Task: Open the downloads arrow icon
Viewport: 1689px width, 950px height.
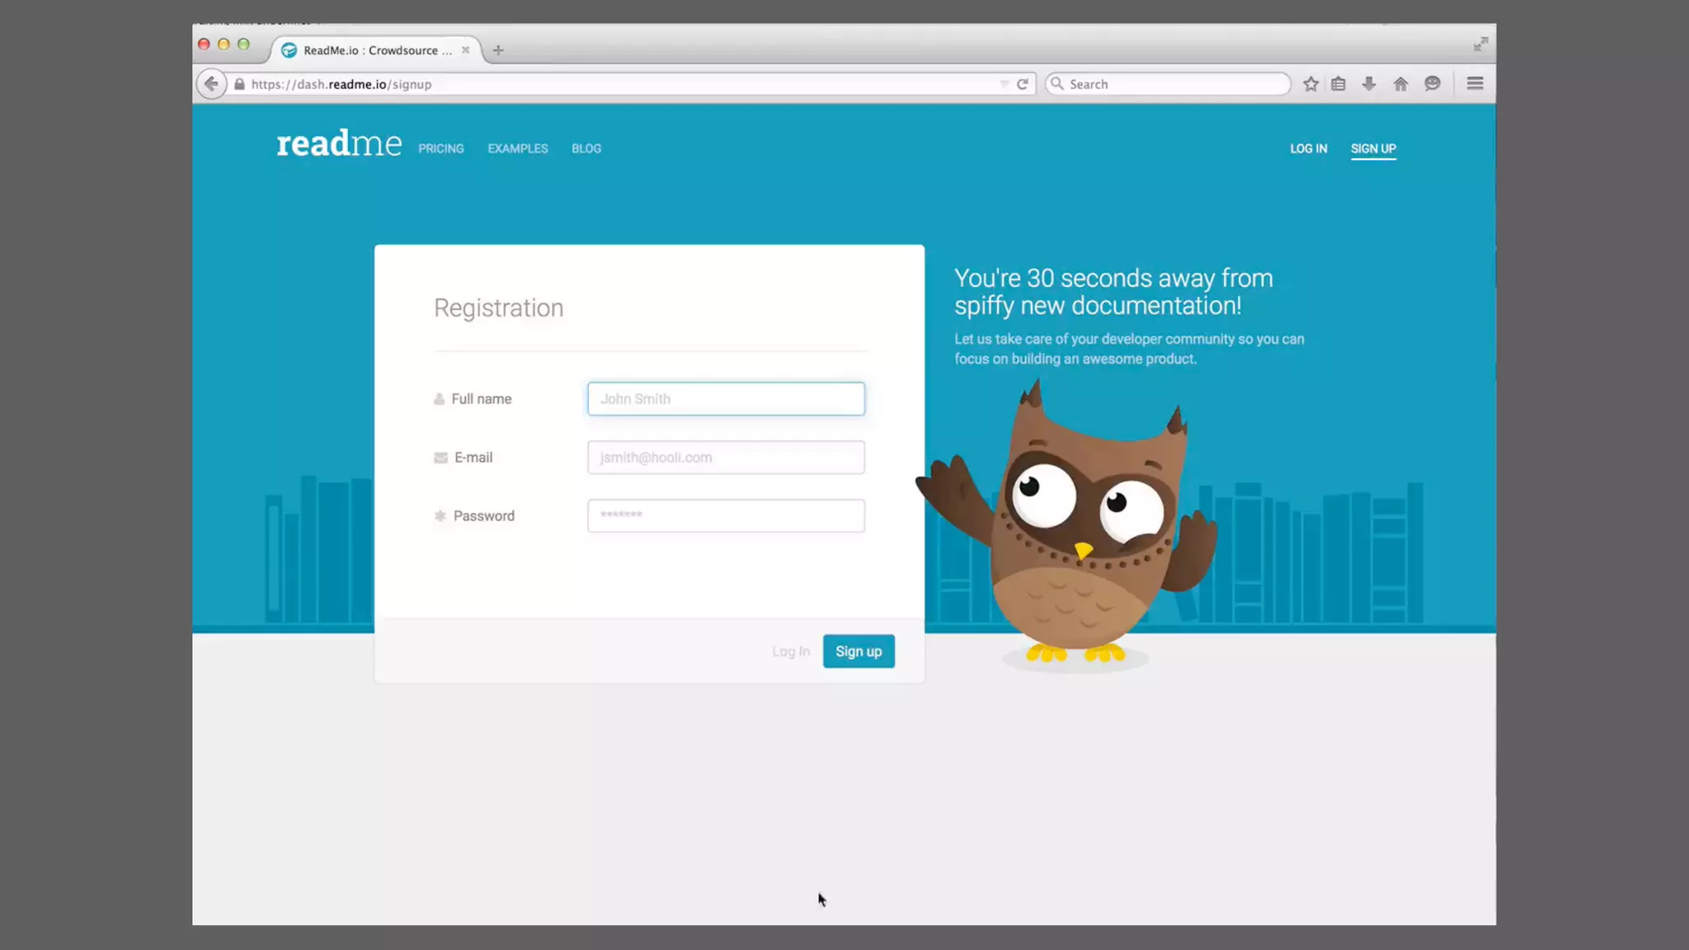Action: click(1369, 84)
